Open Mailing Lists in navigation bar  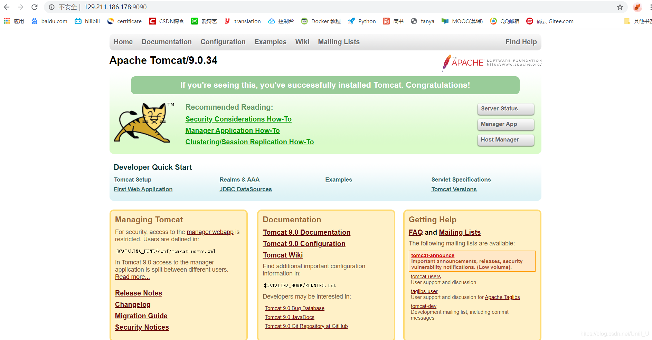pos(339,42)
